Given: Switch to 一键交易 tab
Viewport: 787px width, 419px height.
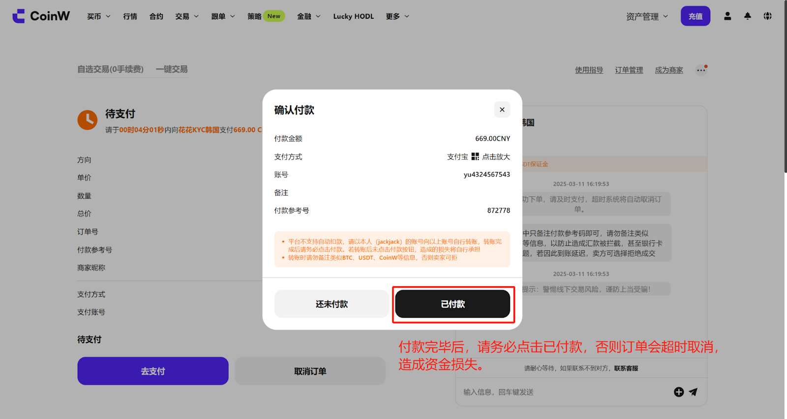Looking at the screenshot, I should (x=172, y=69).
